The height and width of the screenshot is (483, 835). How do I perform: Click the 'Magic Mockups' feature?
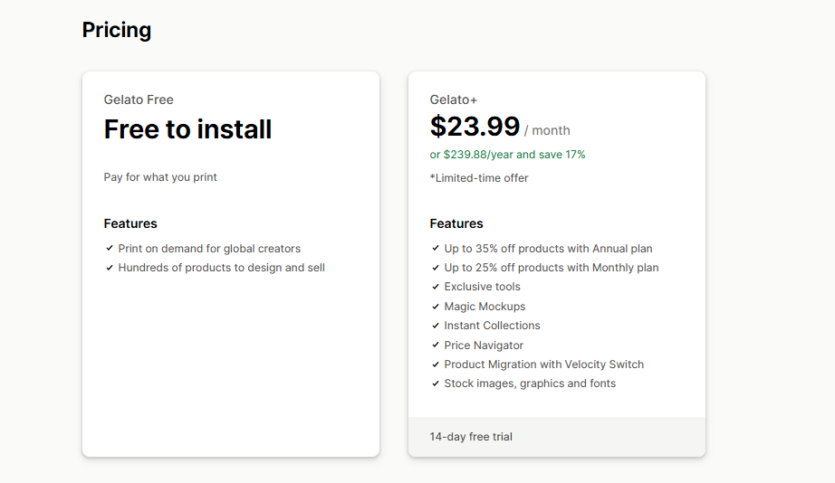[x=485, y=307]
